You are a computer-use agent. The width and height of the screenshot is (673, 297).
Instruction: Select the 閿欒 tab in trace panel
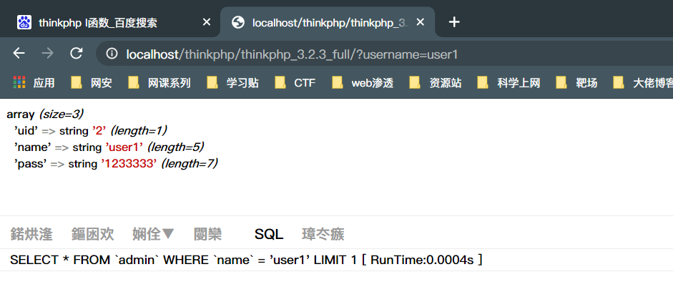(207, 234)
